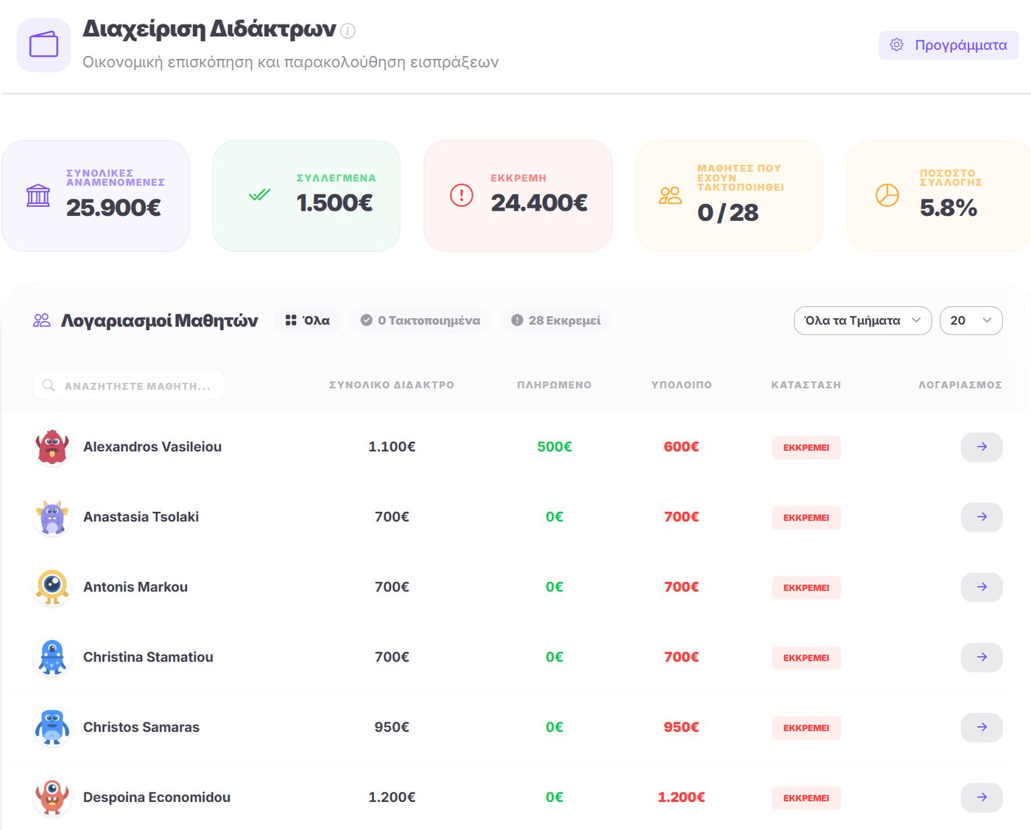
Task: Open the Προγράμματα settings button
Action: (x=949, y=45)
